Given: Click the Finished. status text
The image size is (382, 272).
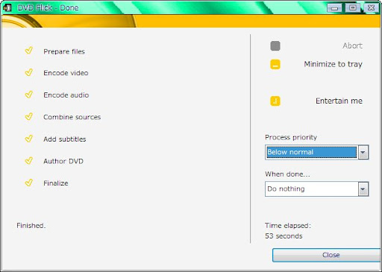Looking at the screenshot, I should click(x=31, y=226).
